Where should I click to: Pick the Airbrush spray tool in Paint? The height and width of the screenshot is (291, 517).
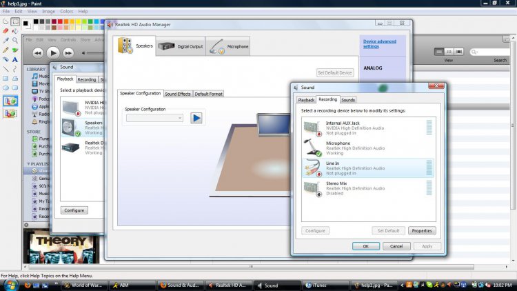click(x=6, y=60)
